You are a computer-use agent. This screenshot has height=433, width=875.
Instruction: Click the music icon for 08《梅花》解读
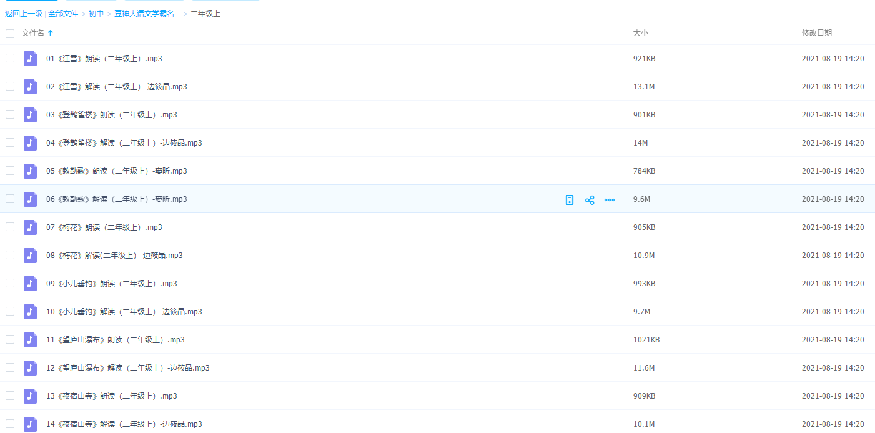pos(30,256)
